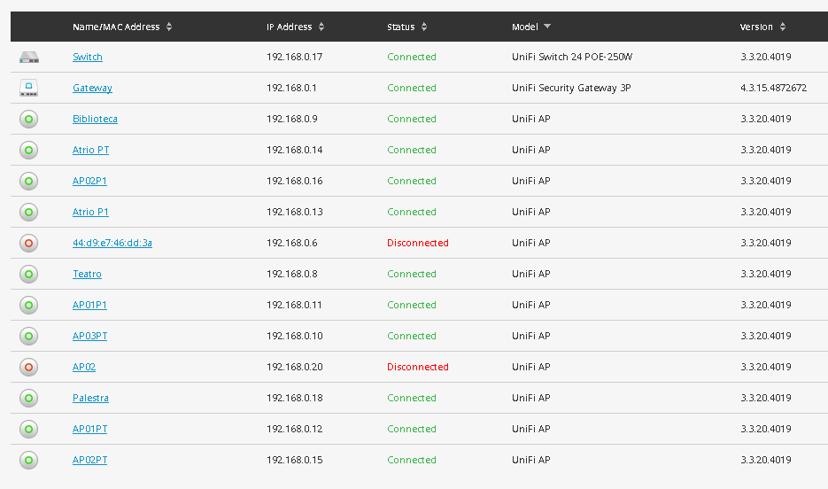The image size is (828, 489).
Task: Click the Disconnected status of AP02
Action: (x=417, y=367)
